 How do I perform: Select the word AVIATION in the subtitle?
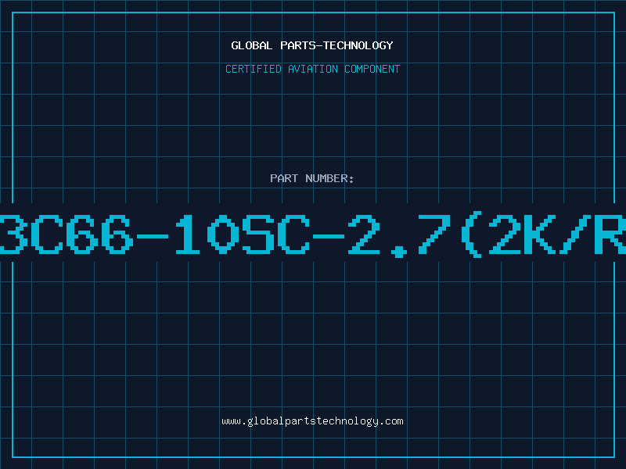click(312, 69)
